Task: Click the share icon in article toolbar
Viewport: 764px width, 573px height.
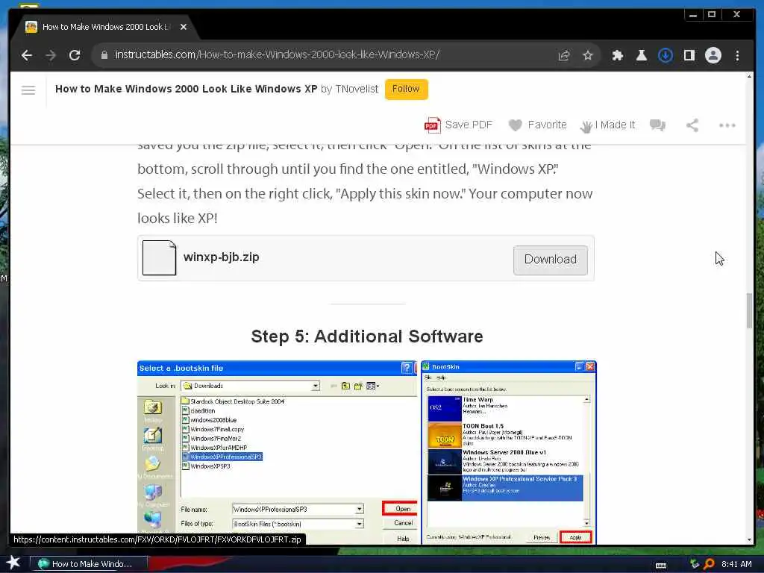Action: point(692,125)
